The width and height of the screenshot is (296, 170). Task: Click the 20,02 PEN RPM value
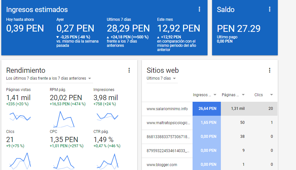pos(66,98)
